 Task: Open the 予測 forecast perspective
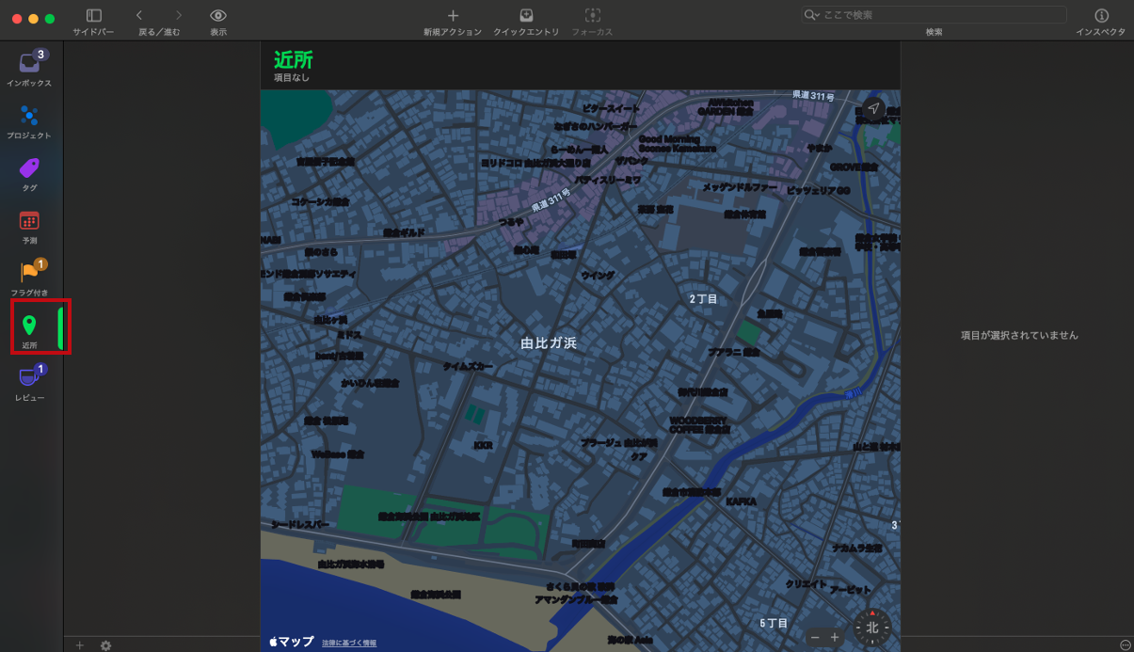pyautogui.click(x=29, y=228)
